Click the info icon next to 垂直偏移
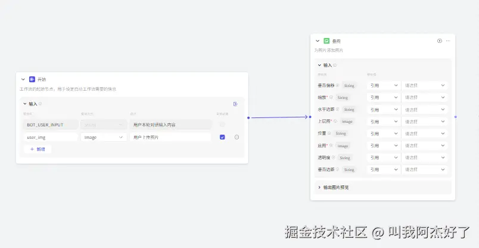 tap(338, 85)
